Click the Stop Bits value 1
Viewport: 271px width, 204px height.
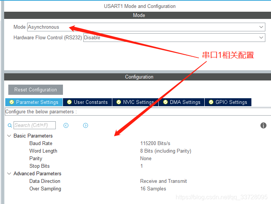pyautogui.click(x=142, y=166)
